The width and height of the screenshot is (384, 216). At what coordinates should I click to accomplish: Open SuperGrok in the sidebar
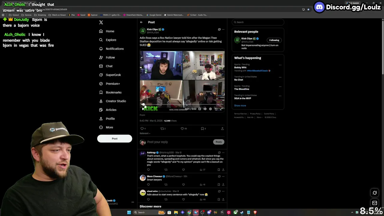pos(110,75)
